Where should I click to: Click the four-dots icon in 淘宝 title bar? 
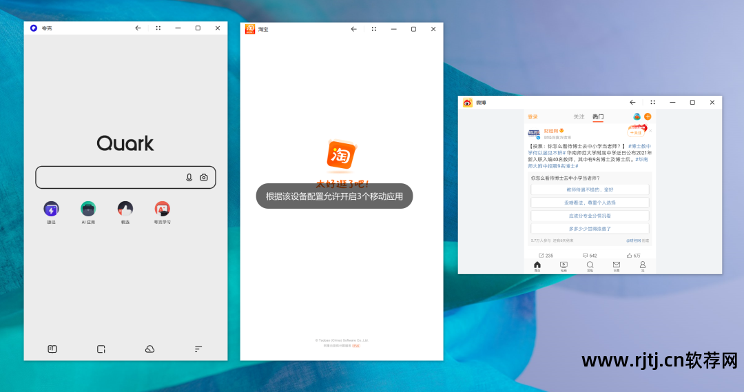pos(374,29)
